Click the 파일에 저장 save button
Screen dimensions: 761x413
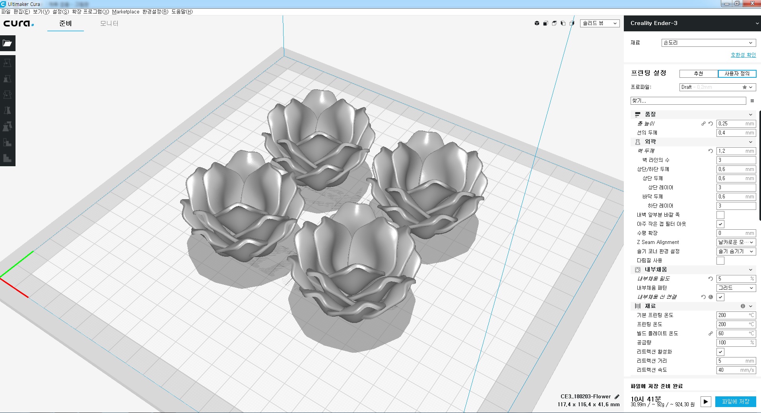pos(736,401)
